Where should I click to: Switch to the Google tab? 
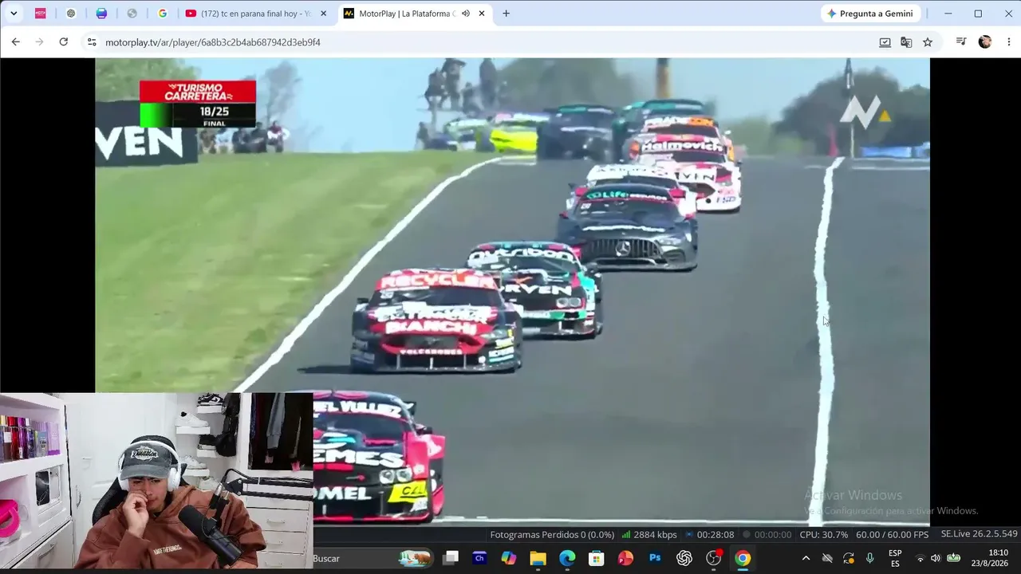[x=163, y=14]
